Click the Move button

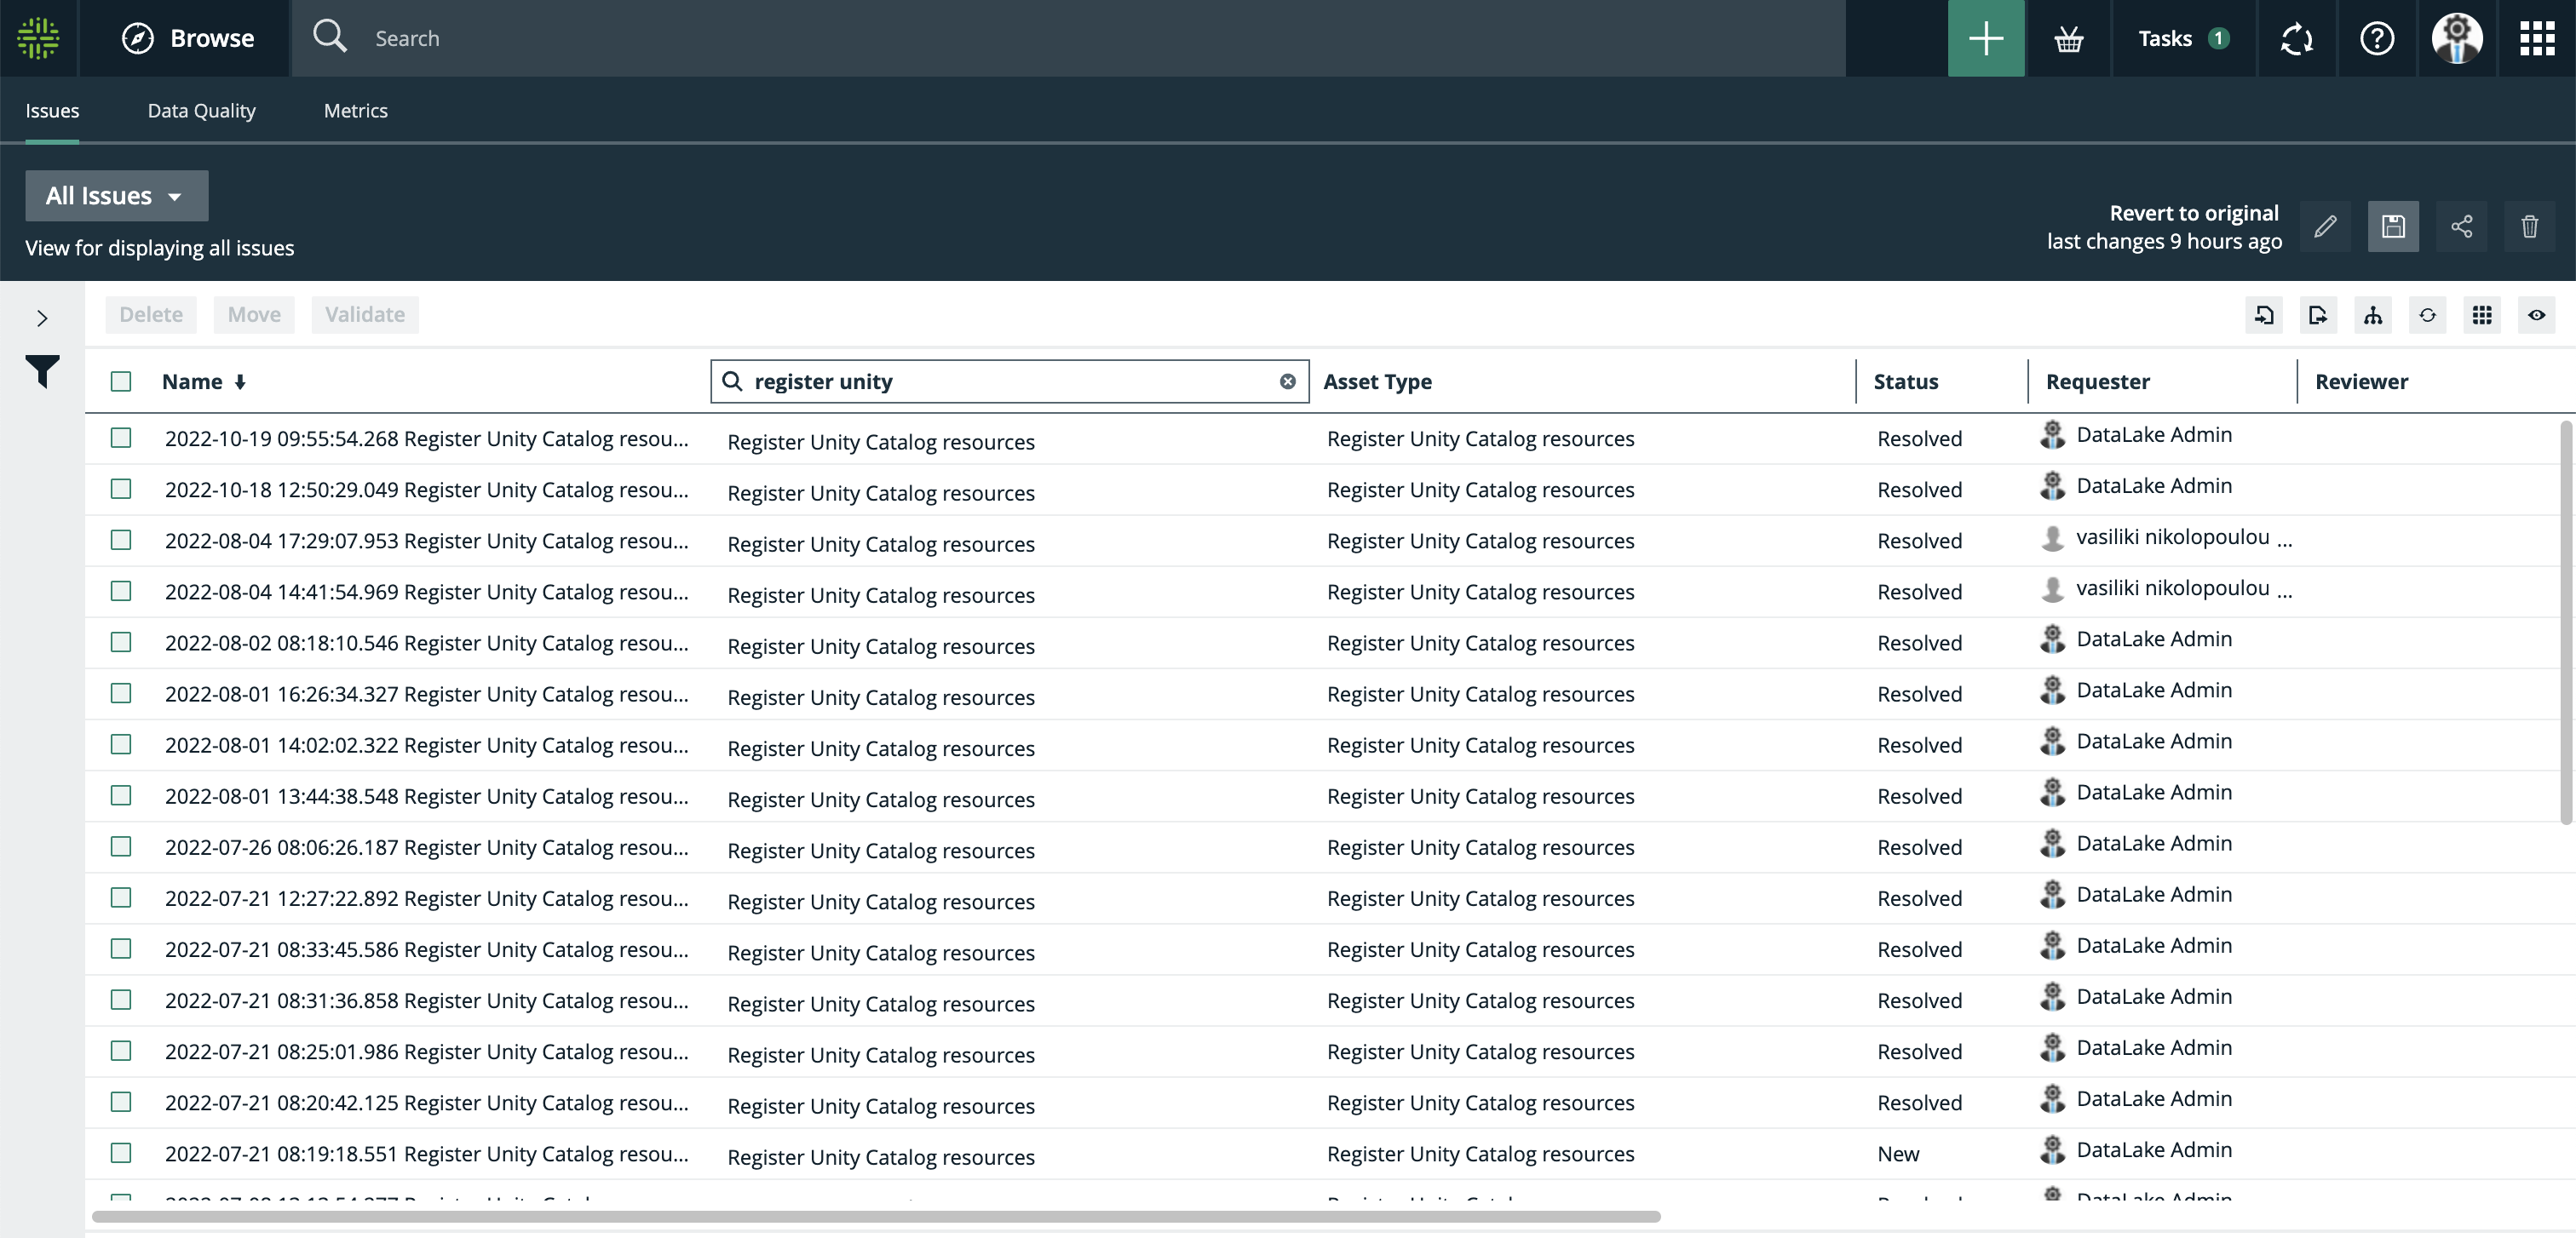pos(254,315)
